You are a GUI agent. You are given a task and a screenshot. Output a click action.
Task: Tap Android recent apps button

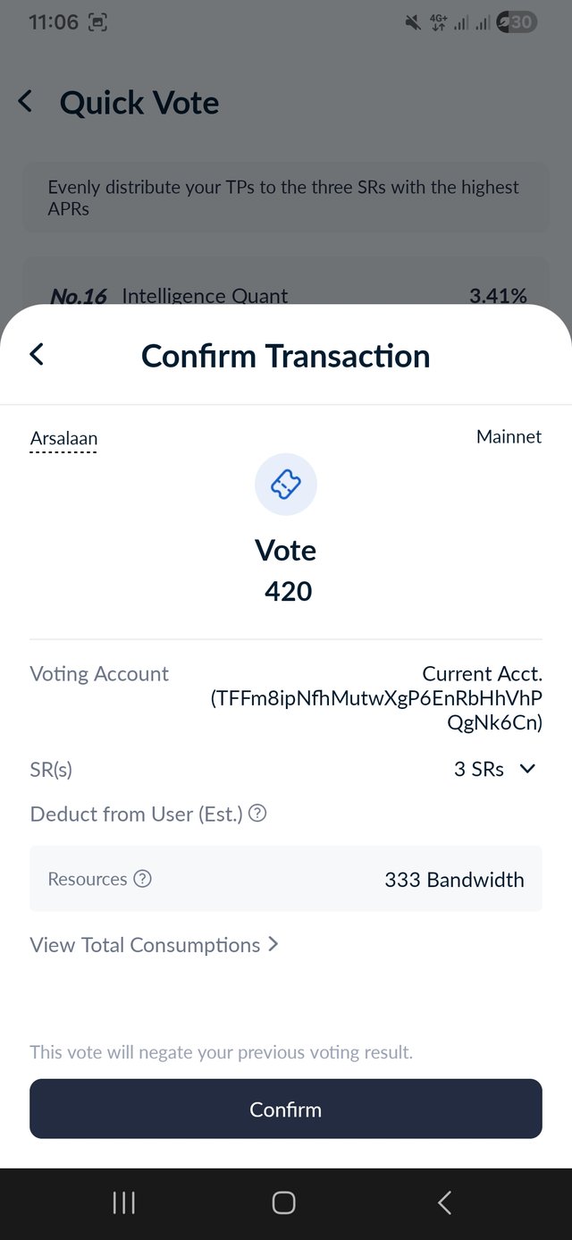123,1202
